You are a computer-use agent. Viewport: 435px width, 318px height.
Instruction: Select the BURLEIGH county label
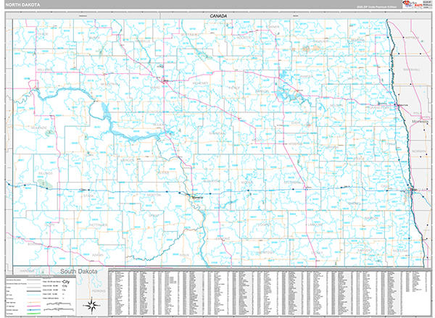[211, 181]
